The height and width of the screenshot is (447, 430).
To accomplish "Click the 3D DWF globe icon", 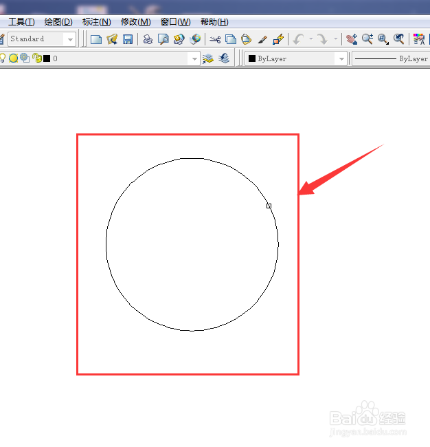I will tap(195, 39).
